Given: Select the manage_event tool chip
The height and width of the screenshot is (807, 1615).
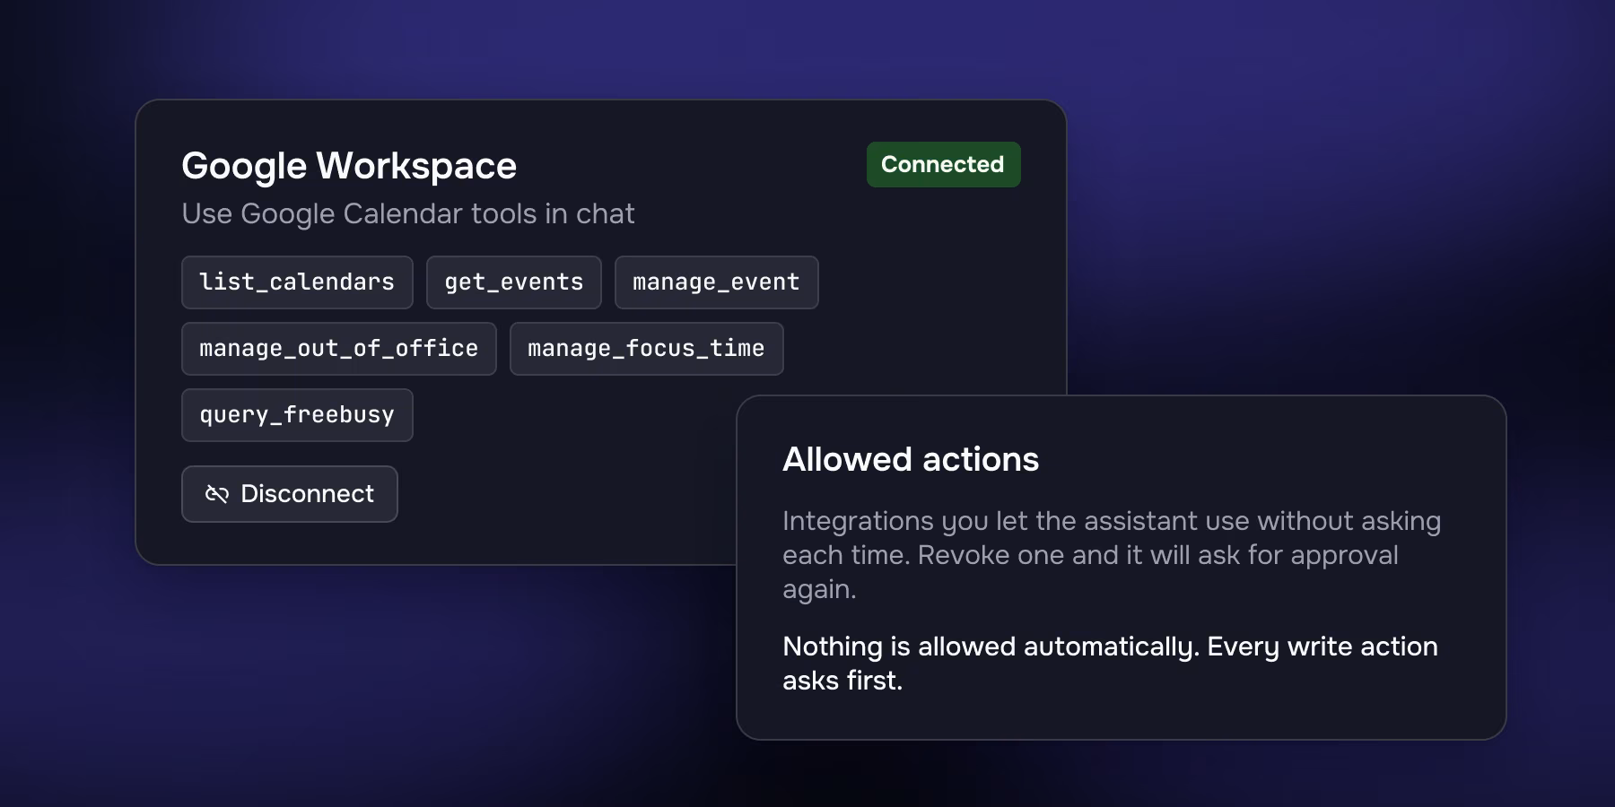Looking at the screenshot, I should 716,282.
